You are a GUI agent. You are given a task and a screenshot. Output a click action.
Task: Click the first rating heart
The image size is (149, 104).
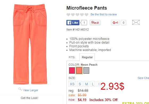point(68,15)
